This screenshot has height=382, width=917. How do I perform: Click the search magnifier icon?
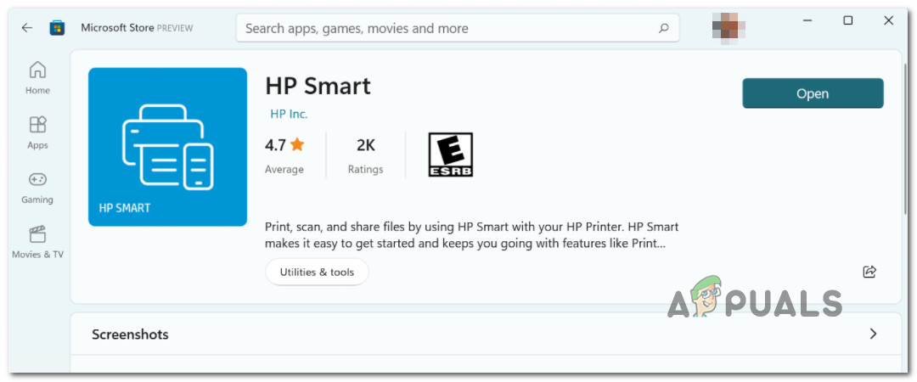pos(663,28)
